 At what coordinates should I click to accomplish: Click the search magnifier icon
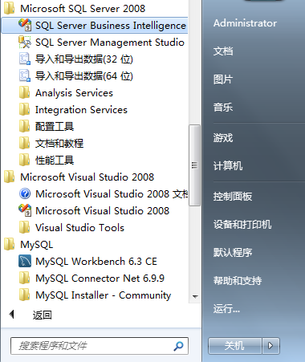click(178, 346)
